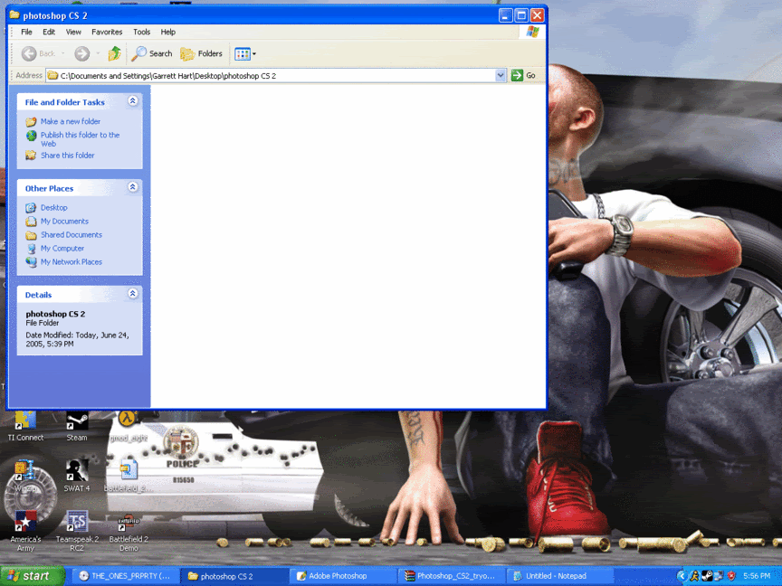Open the Edit menu
This screenshot has height=586, width=782.
click(49, 32)
